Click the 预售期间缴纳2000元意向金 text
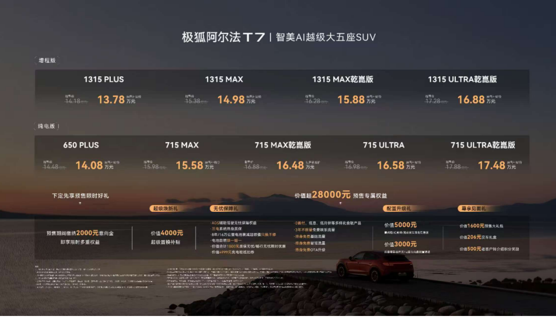This screenshot has height=317, width=556. tap(80, 233)
